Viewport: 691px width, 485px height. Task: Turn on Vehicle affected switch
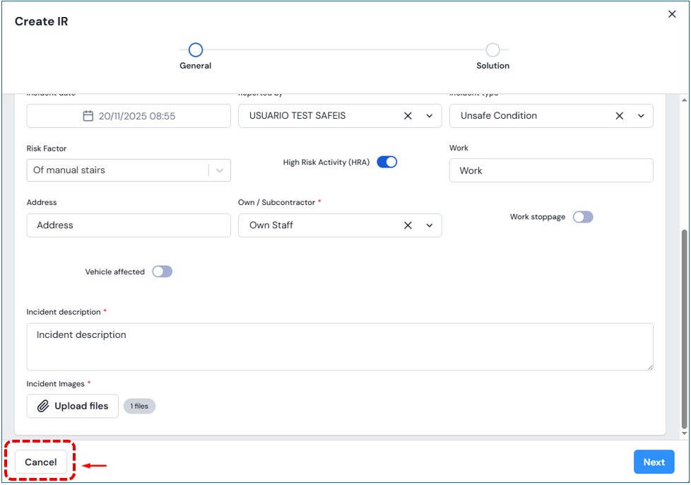point(162,271)
